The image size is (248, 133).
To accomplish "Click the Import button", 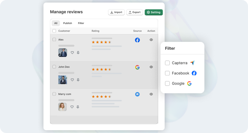I will click(116, 12).
